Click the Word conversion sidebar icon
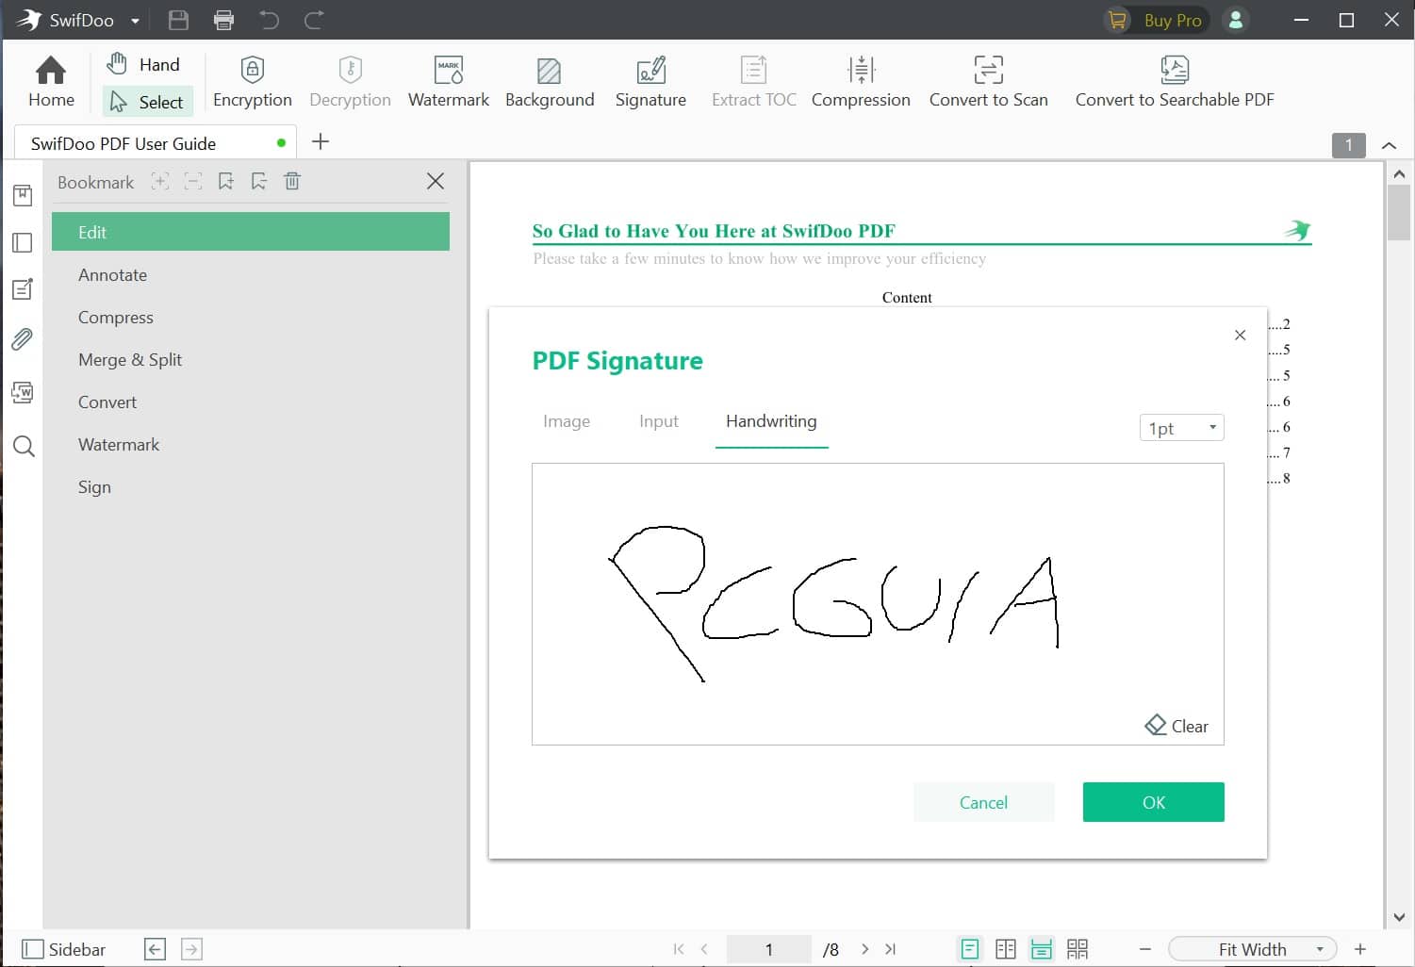The width and height of the screenshot is (1415, 967). (23, 392)
